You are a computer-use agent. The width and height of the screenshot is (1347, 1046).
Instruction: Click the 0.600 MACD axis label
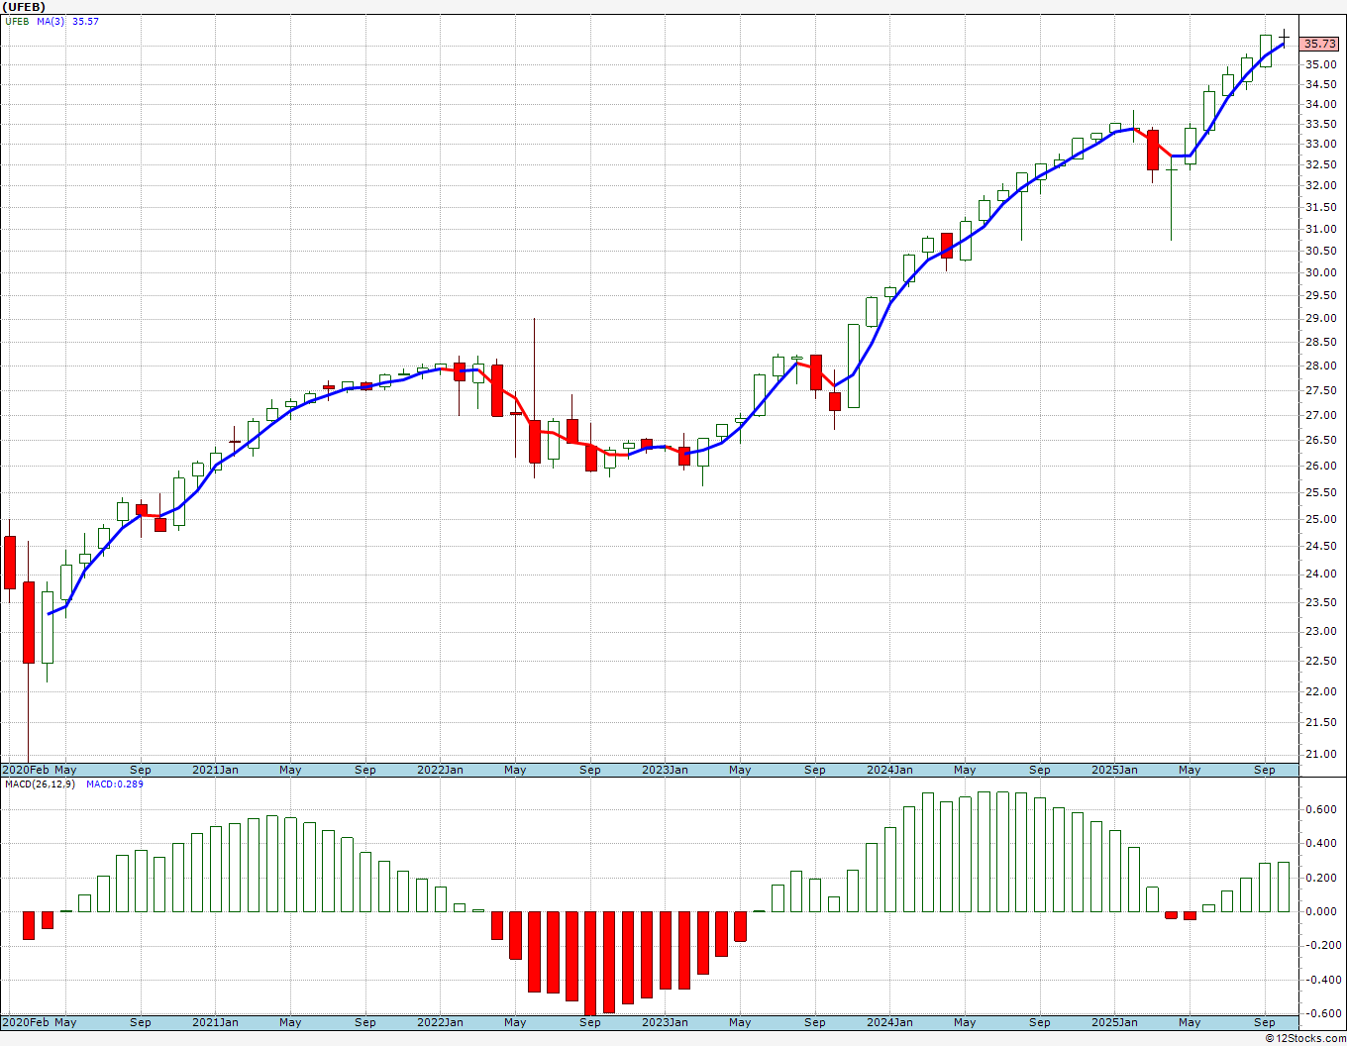[1321, 809]
